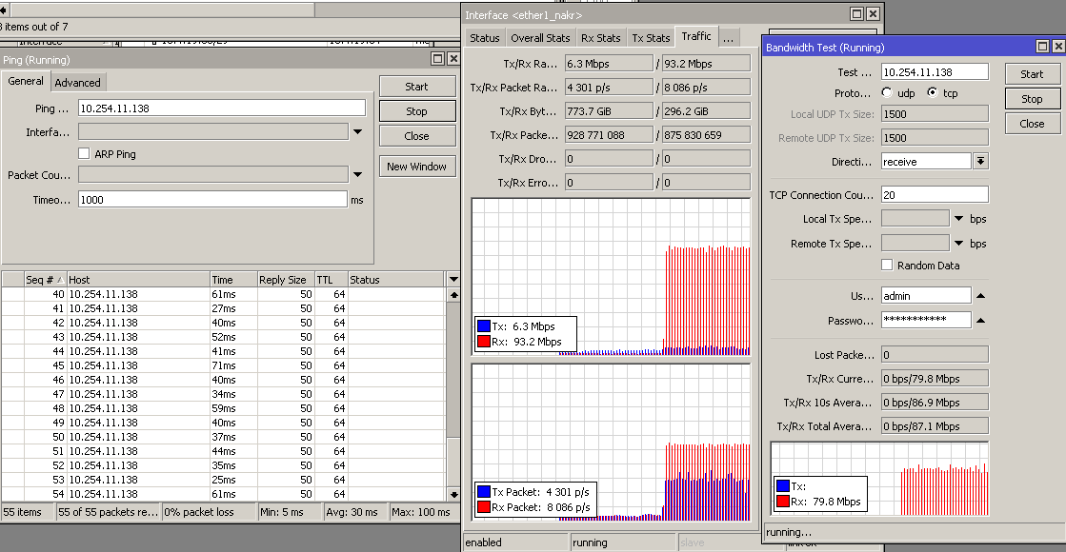Open the ping table column selector arrow
The image size is (1066, 552).
[453, 280]
